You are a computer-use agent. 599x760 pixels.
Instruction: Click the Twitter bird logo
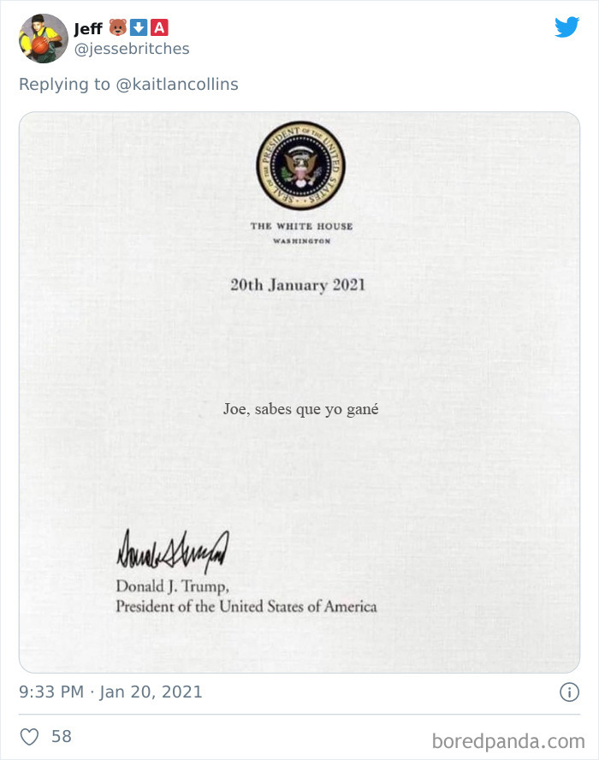(567, 27)
